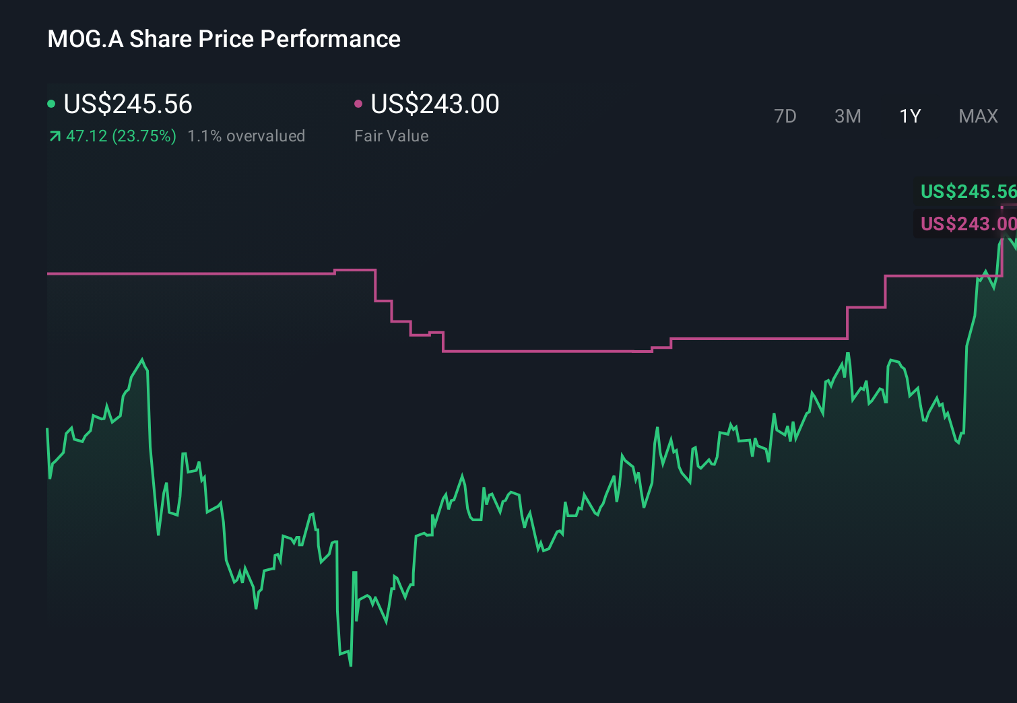Click the US$245.56 price tag on chart edge

pos(966,192)
